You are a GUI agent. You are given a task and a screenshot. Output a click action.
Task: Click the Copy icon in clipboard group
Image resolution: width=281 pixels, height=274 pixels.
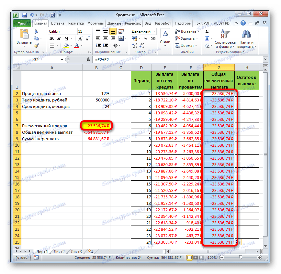point(36,38)
